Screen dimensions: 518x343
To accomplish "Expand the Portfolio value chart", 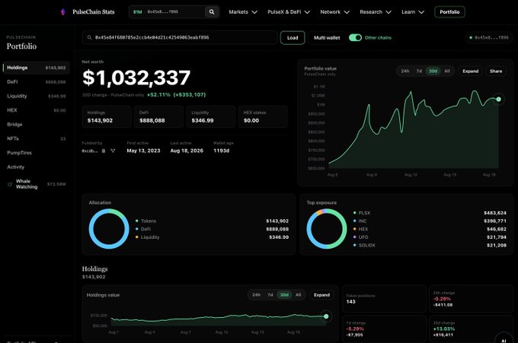I will 471,71.
